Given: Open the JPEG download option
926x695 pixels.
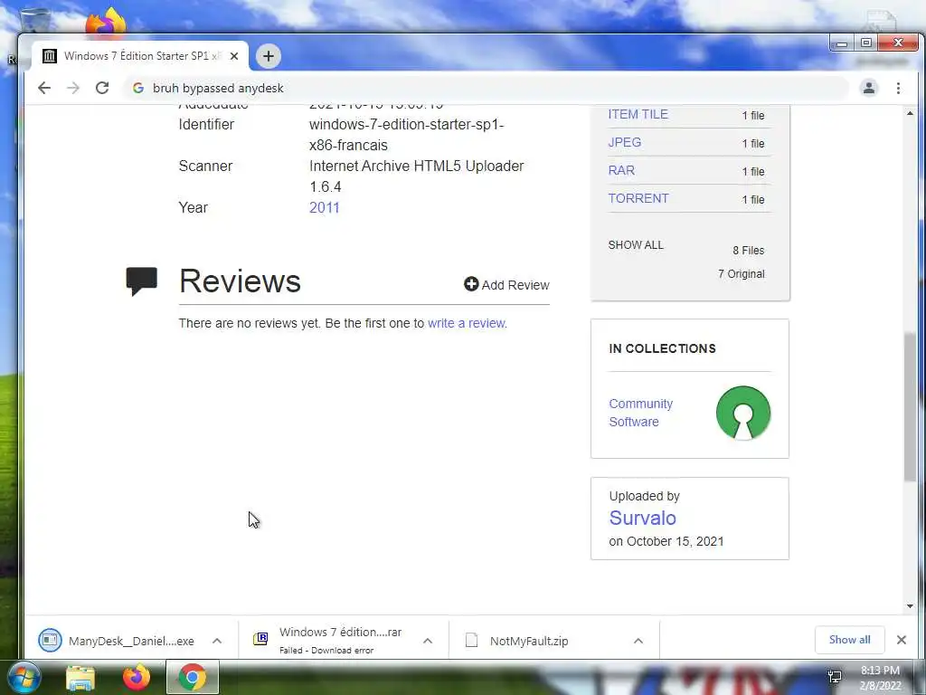Looking at the screenshot, I should [x=624, y=142].
